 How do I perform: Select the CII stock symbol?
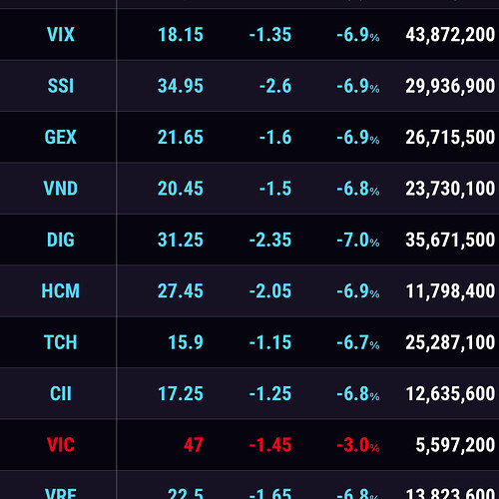(x=61, y=393)
